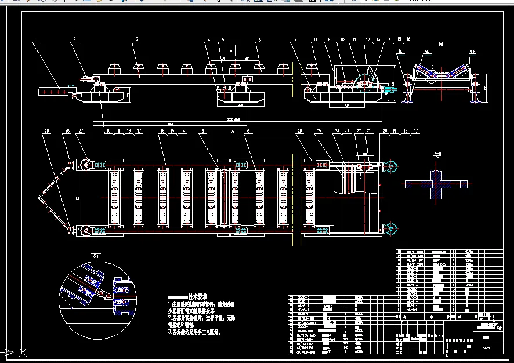Select part label "13" above the elevation view

pyautogui.click(x=378, y=39)
